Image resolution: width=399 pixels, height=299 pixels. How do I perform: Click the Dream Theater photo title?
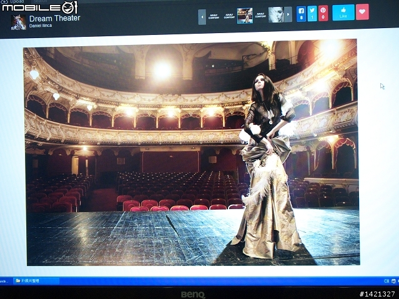pyautogui.click(x=55, y=18)
